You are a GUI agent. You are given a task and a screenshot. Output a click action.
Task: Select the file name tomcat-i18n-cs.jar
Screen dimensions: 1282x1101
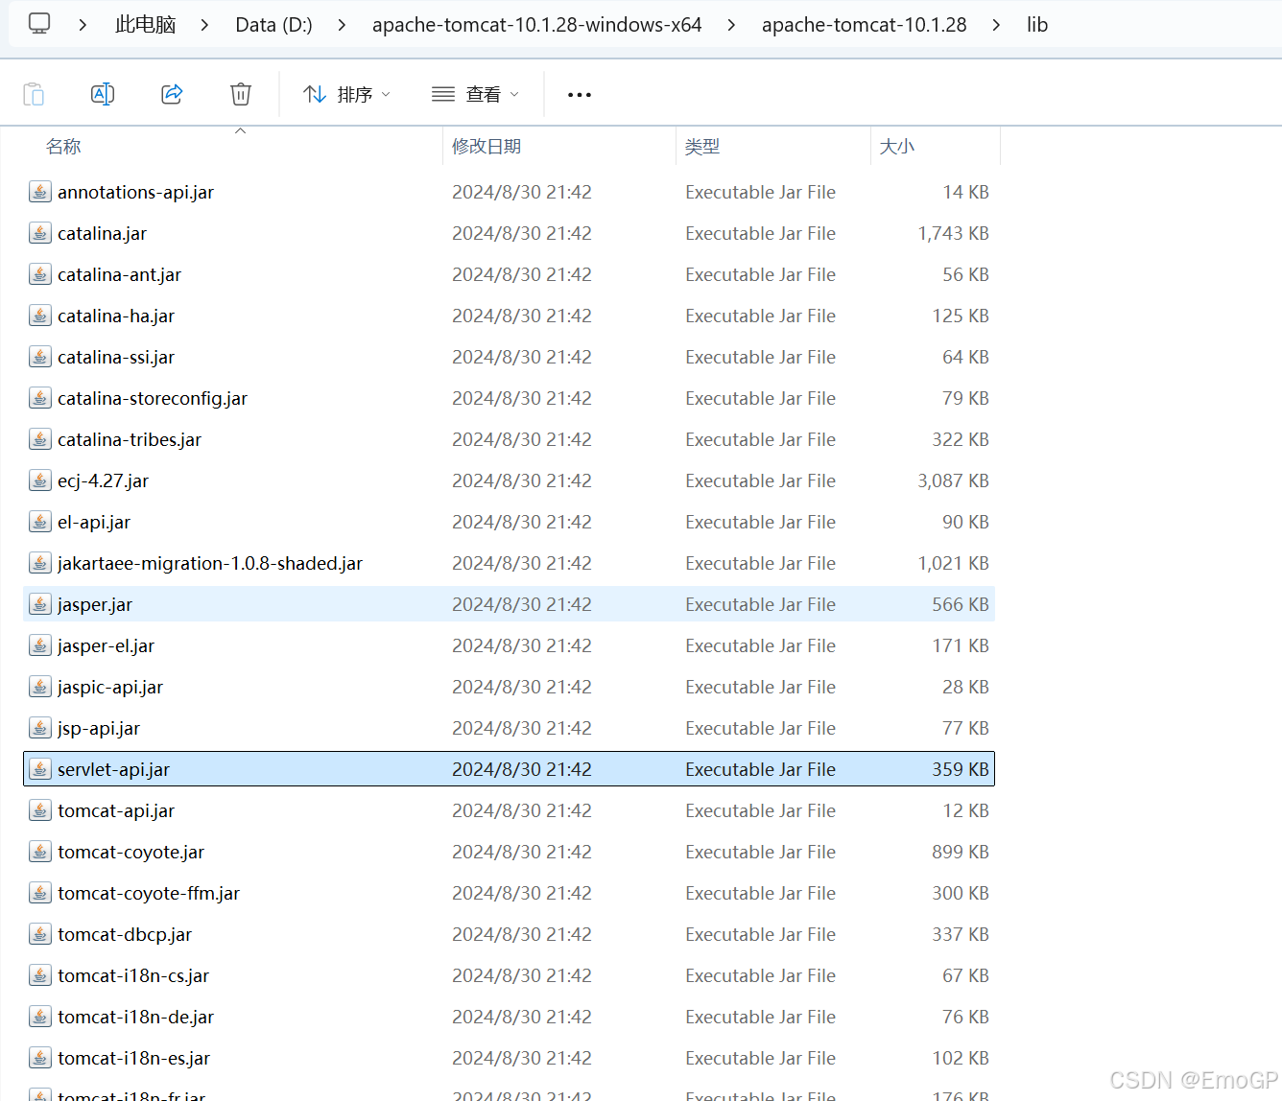tap(133, 975)
